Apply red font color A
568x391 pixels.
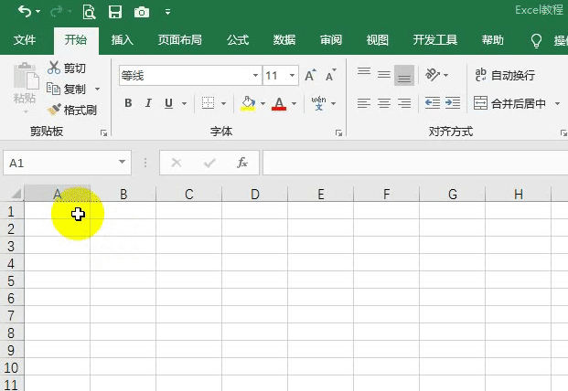279,103
